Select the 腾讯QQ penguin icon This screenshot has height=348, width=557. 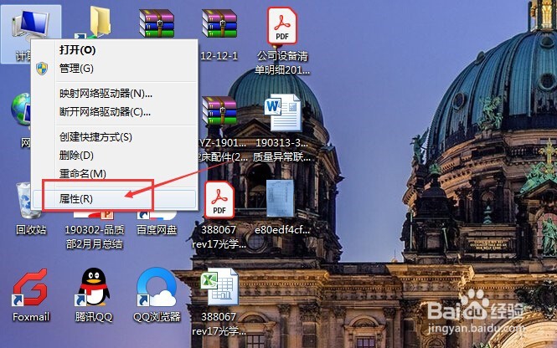93,287
